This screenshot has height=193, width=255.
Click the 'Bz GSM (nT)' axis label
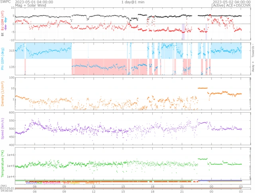[2, 20]
